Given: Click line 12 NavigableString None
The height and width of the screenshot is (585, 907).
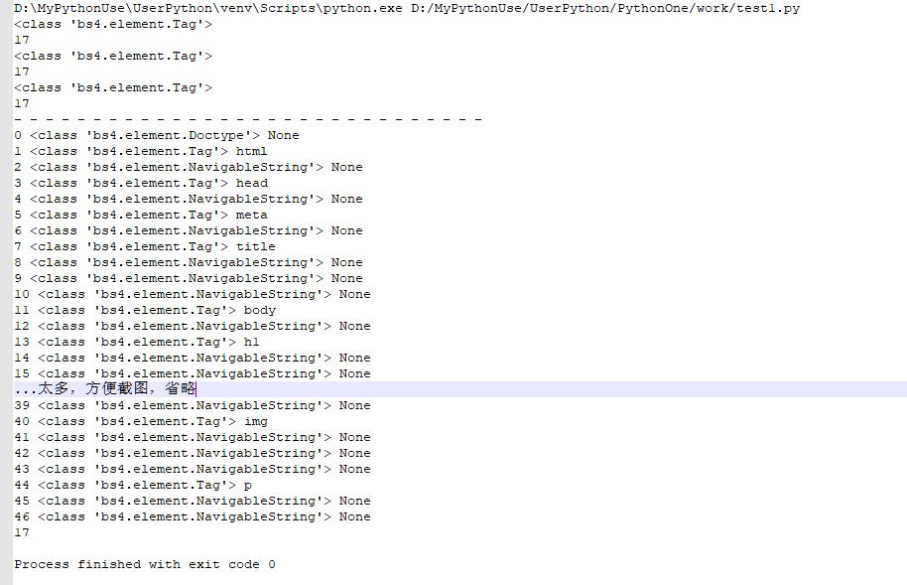Looking at the screenshot, I should (x=193, y=327).
